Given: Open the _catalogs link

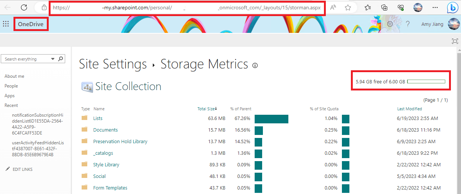Looking at the screenshot, I should pos(103,153).
